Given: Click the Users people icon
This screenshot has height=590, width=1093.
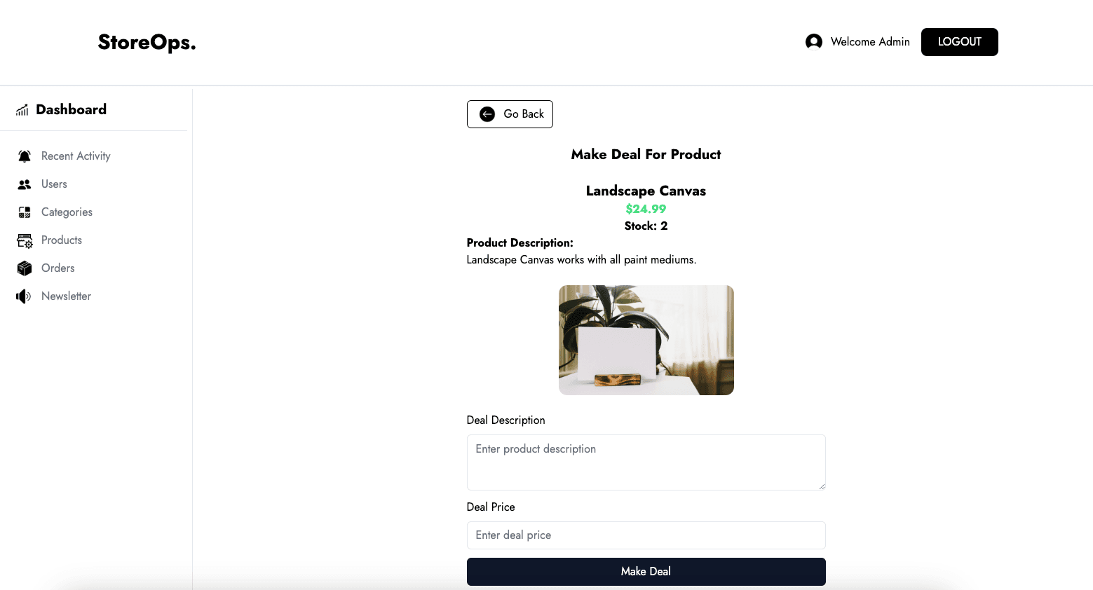Looking at the screenshot, I should [x=25, y=184].
